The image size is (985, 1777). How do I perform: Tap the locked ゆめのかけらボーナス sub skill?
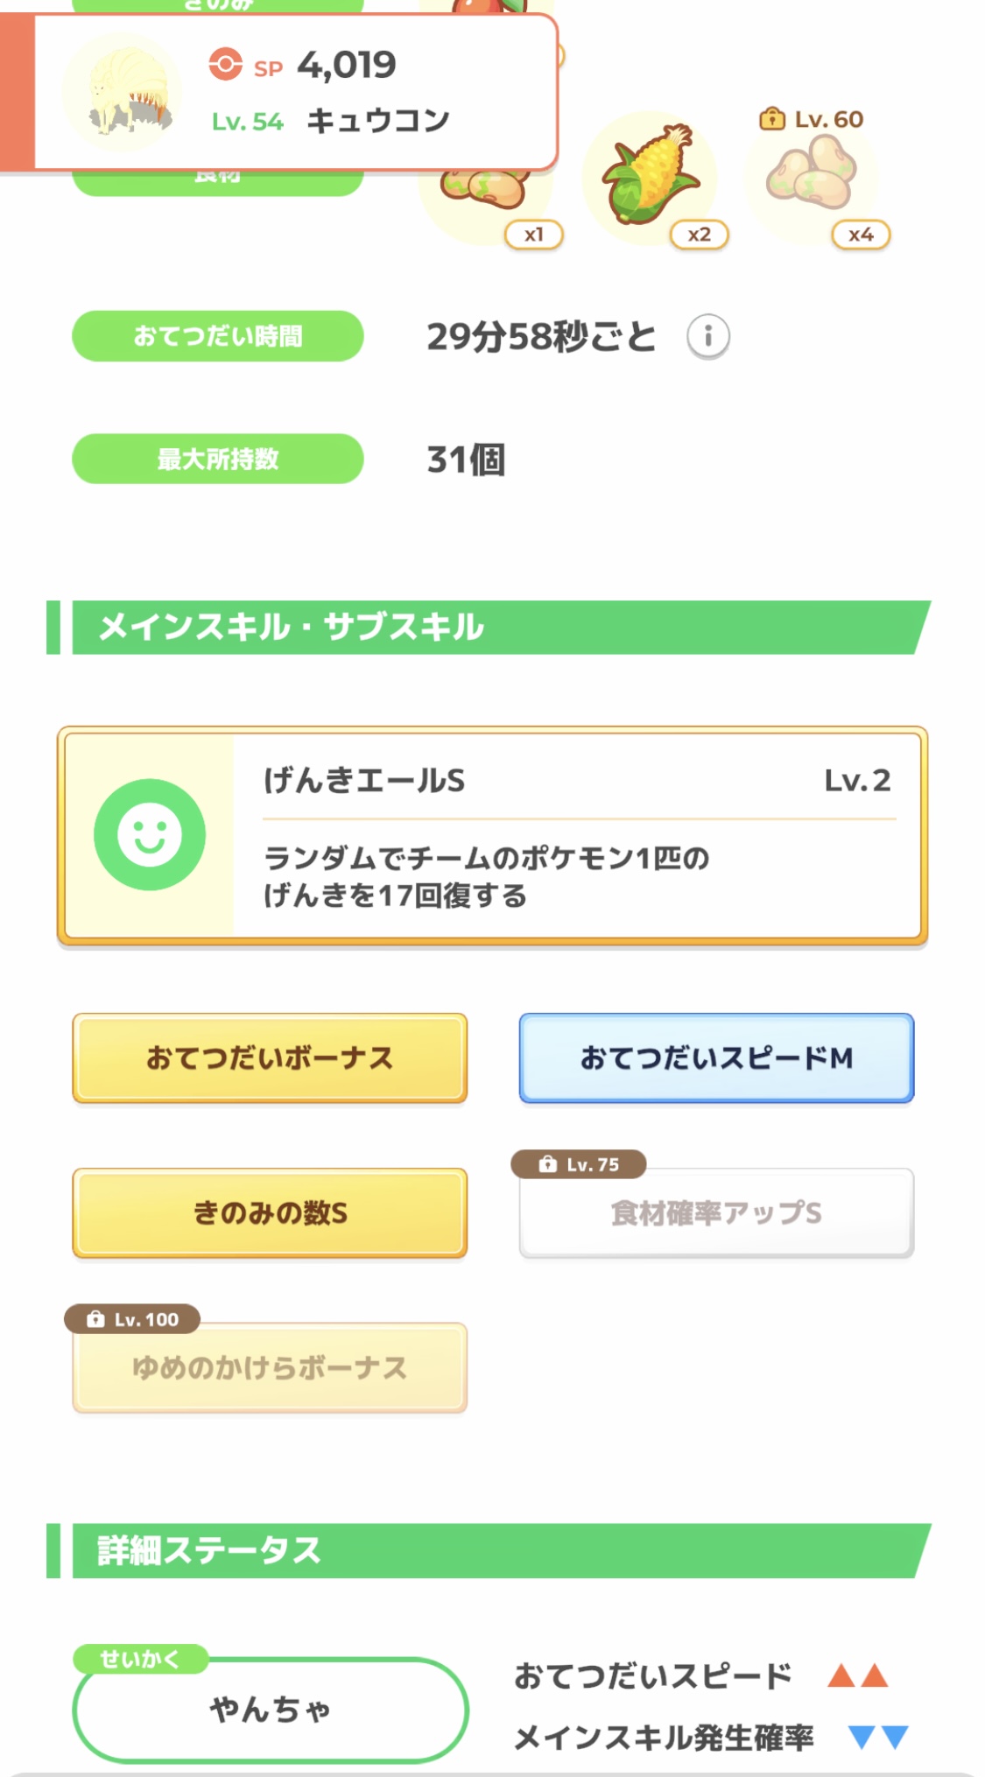[x=270, y=1367]
